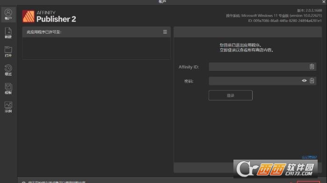327x183 pixels.
Task: Click the version 2.0.3.1688 text
Action: 310,10
